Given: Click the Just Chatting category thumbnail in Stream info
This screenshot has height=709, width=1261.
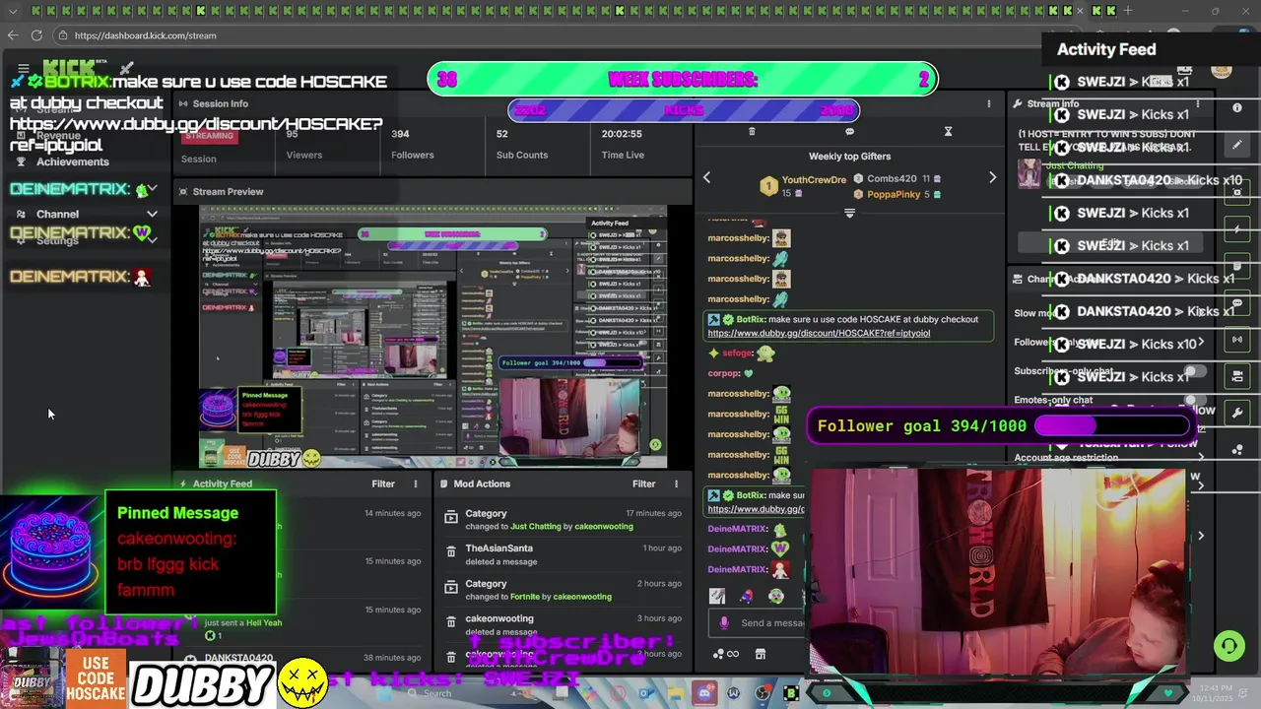Looking at the screenshot, I should (x=1029, y=174).
